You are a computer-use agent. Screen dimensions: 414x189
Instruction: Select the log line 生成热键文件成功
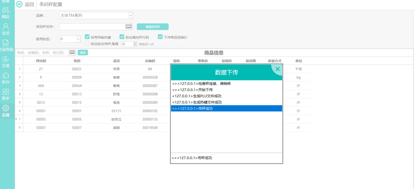226,102
